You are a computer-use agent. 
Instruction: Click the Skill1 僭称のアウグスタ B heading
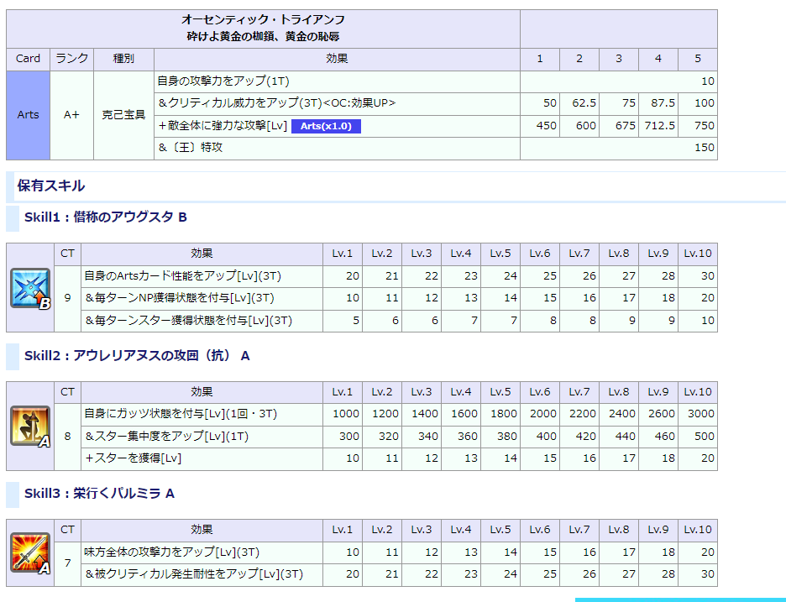pyautogui.click(x=105, y=217)
